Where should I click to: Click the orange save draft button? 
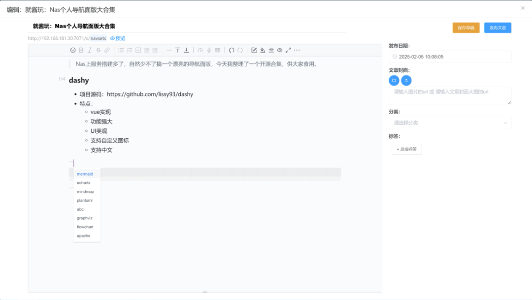(x=466, y=28)
